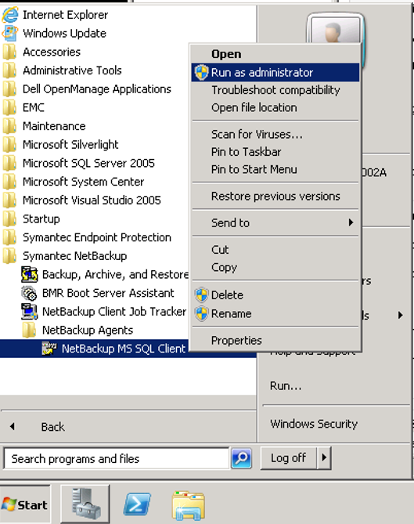414x524 pixels.
Task: Launch BMR Boot Server Assistant icon
Action: (30, 293)
